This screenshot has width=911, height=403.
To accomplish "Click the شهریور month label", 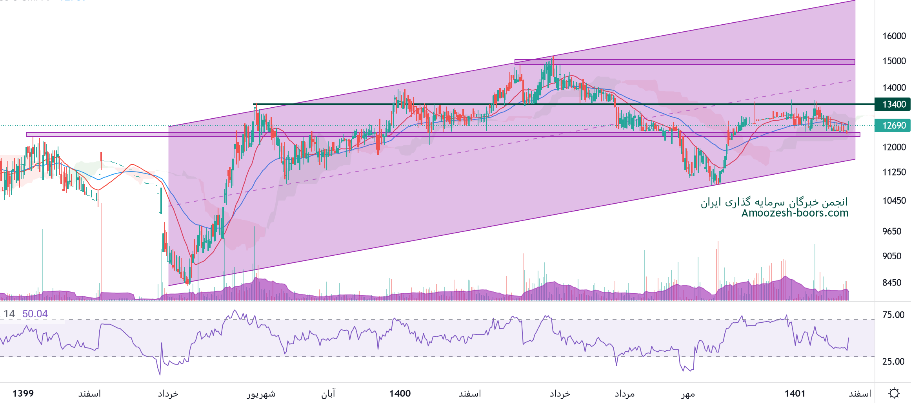I will coord(261,393).
